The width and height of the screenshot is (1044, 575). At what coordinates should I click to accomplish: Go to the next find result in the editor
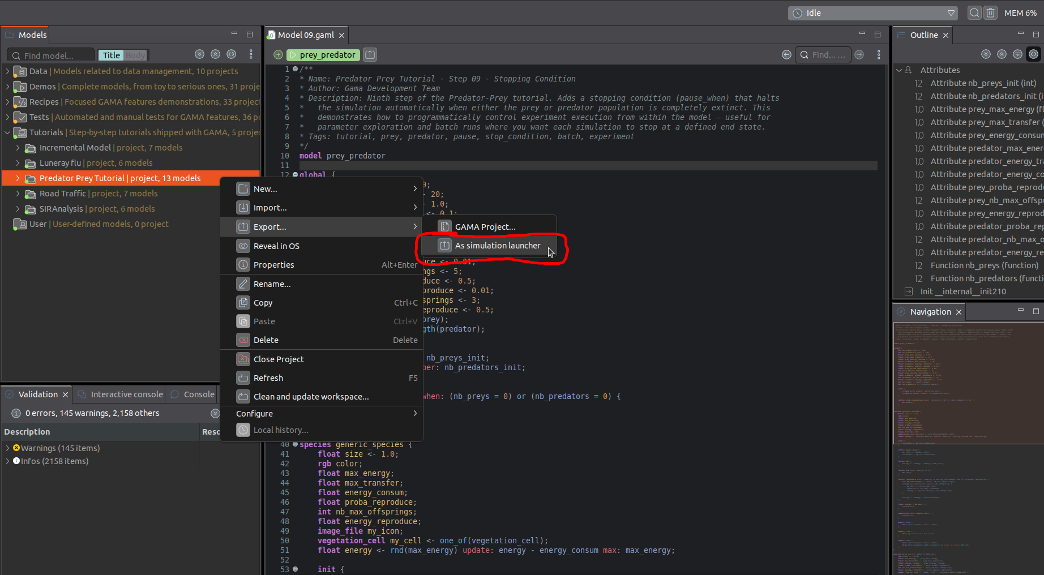pyautogui.click(x=859, y=55)
